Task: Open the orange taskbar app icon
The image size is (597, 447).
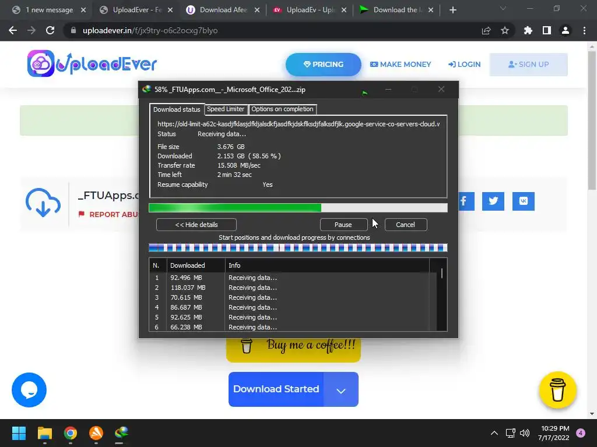Action: [96, 433]
